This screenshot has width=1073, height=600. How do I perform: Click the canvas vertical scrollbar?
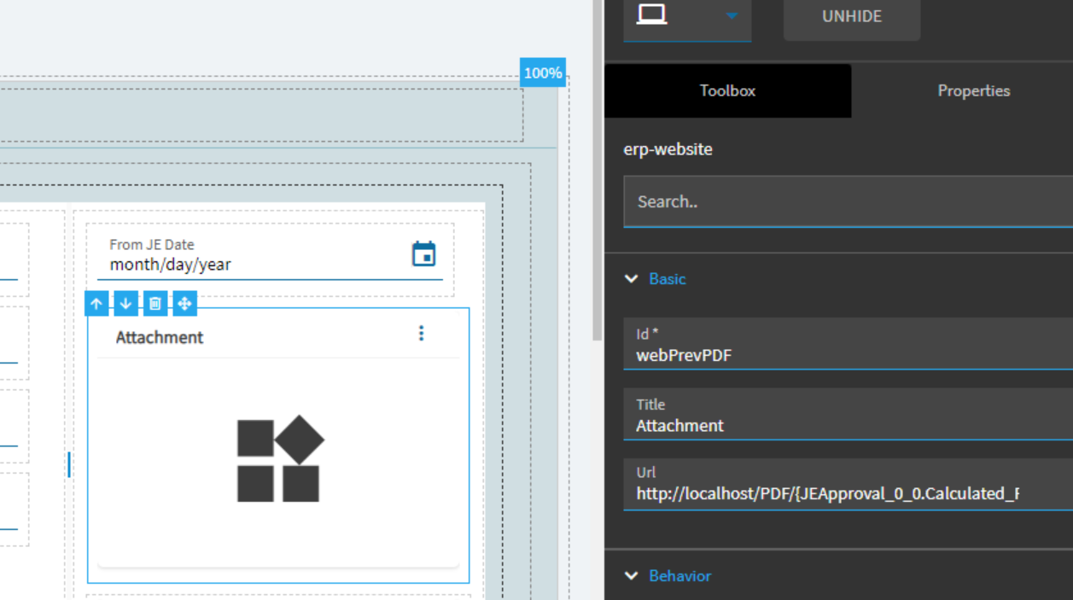598,171
